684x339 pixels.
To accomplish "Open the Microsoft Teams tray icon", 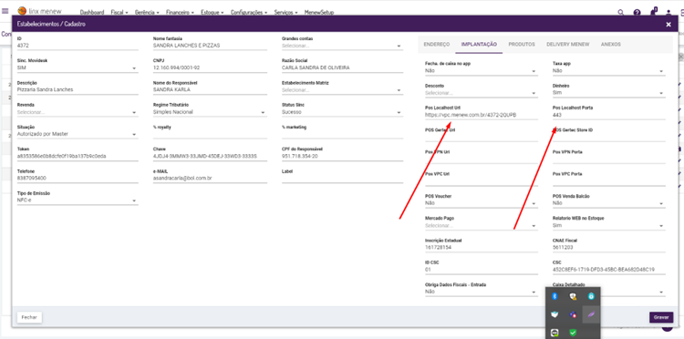I will pyautogui.click(x=573, y=314).
